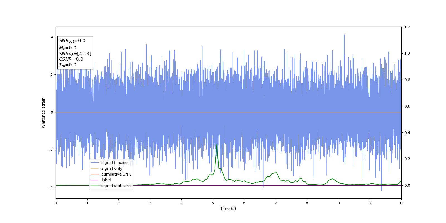Click the green signal statistics peak near 5 s
The image size is (446, 223).
(217, 144)
